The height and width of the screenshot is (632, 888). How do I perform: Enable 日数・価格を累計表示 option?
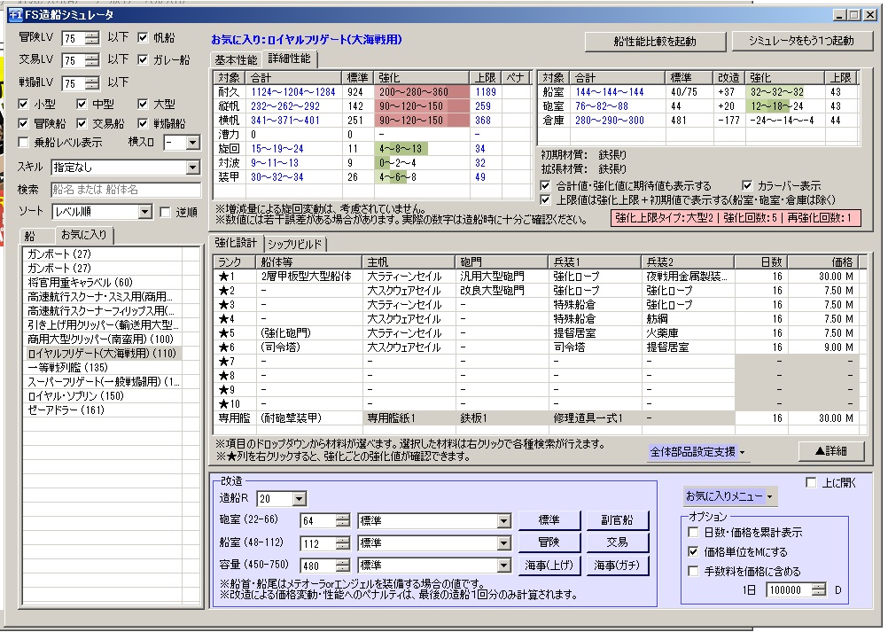(693, 533)
